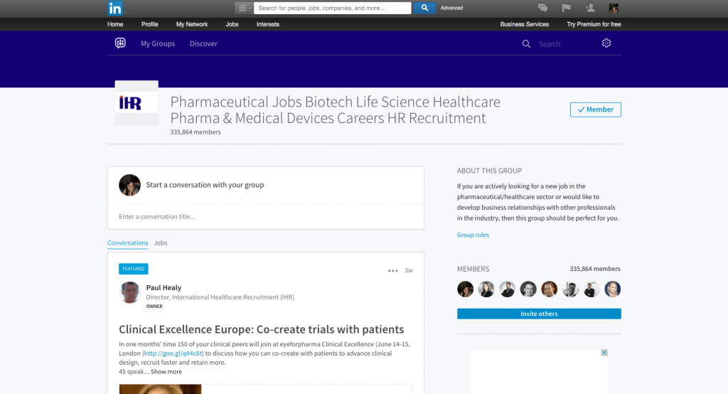Viewport: 728px width, 394px height.
Task: Open the featured post three-dot menu
Action: pyautogui.click(x=392, y=270)
